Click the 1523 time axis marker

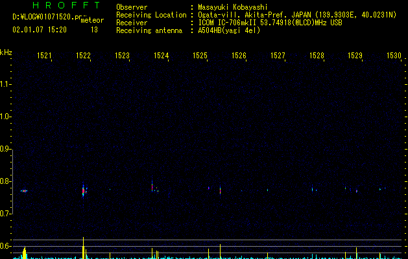pos(122,56)
